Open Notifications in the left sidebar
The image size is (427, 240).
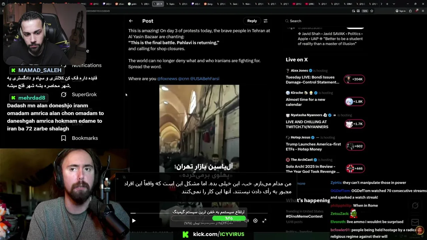86,65
